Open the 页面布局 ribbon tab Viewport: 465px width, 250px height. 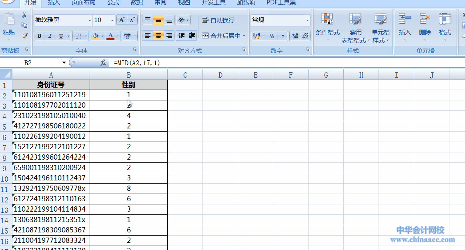click(83, 3)
